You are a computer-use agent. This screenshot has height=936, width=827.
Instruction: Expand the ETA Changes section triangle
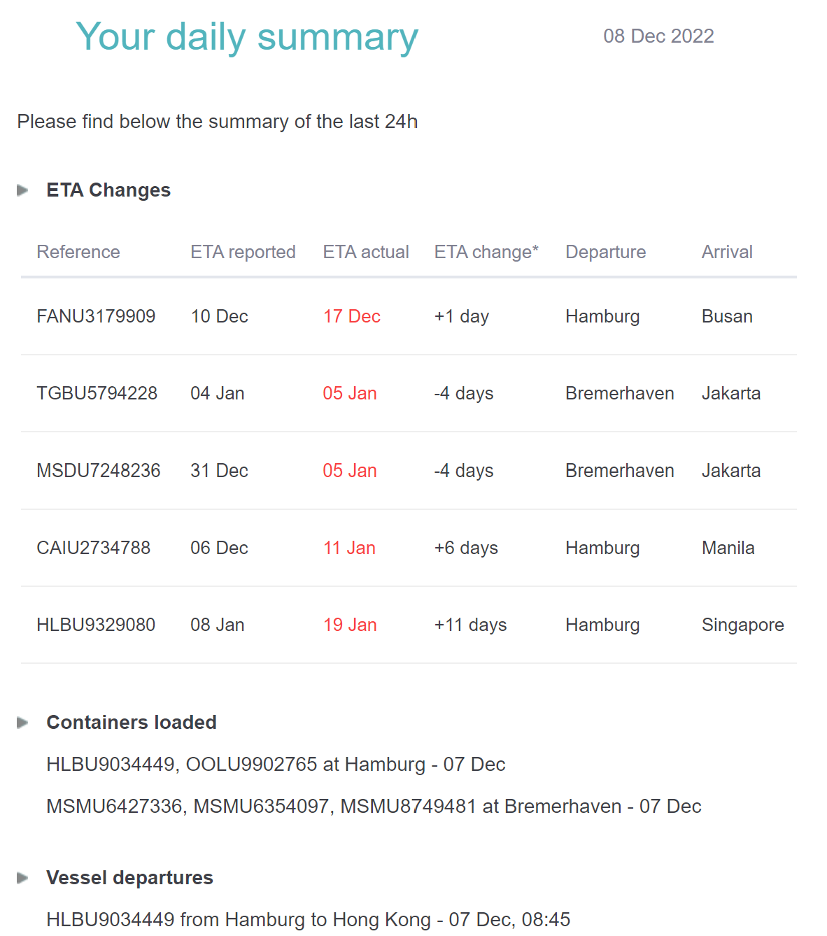coord(22,190)
